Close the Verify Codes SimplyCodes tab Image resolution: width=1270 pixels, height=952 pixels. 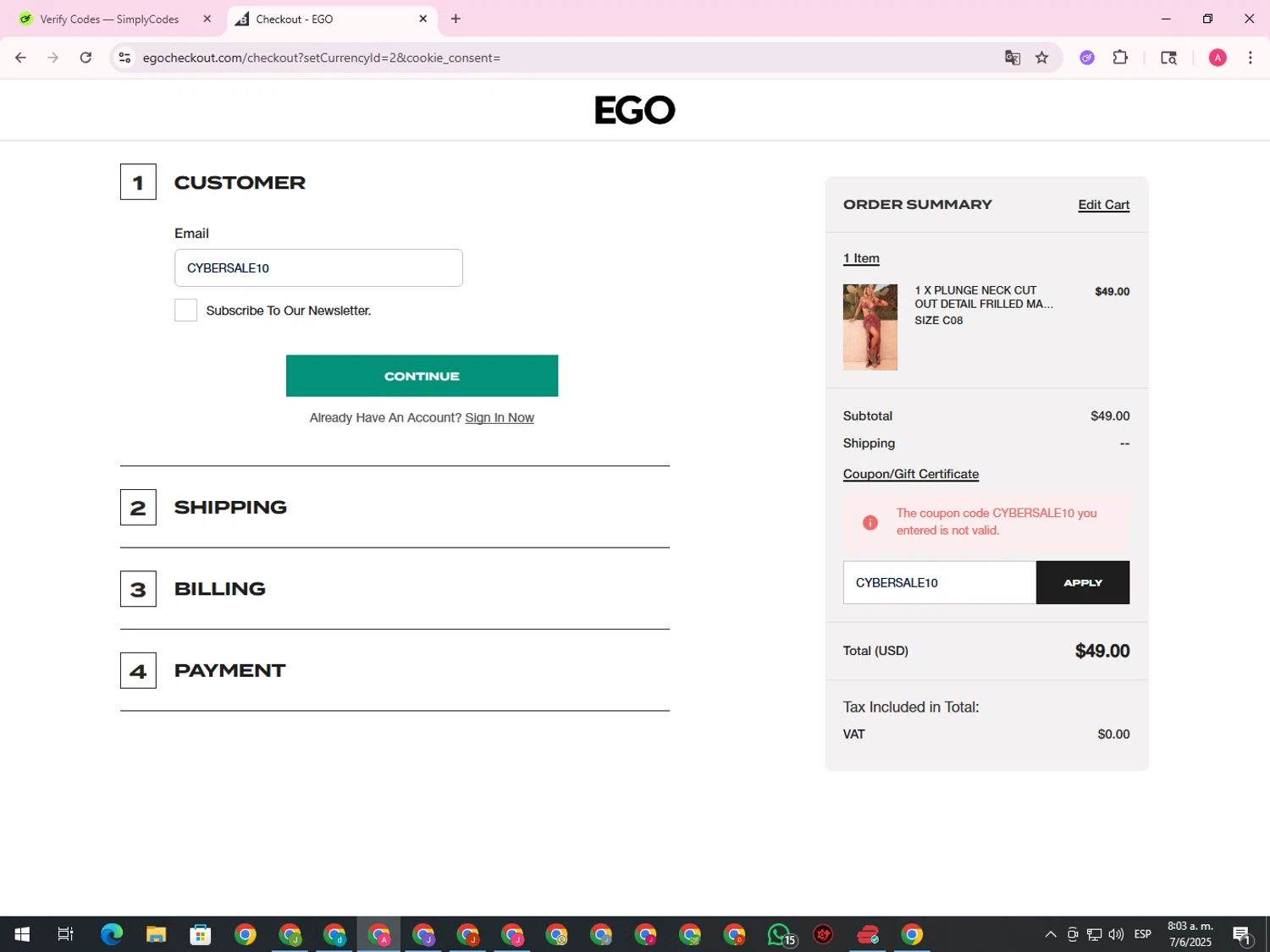coord(207,19)
